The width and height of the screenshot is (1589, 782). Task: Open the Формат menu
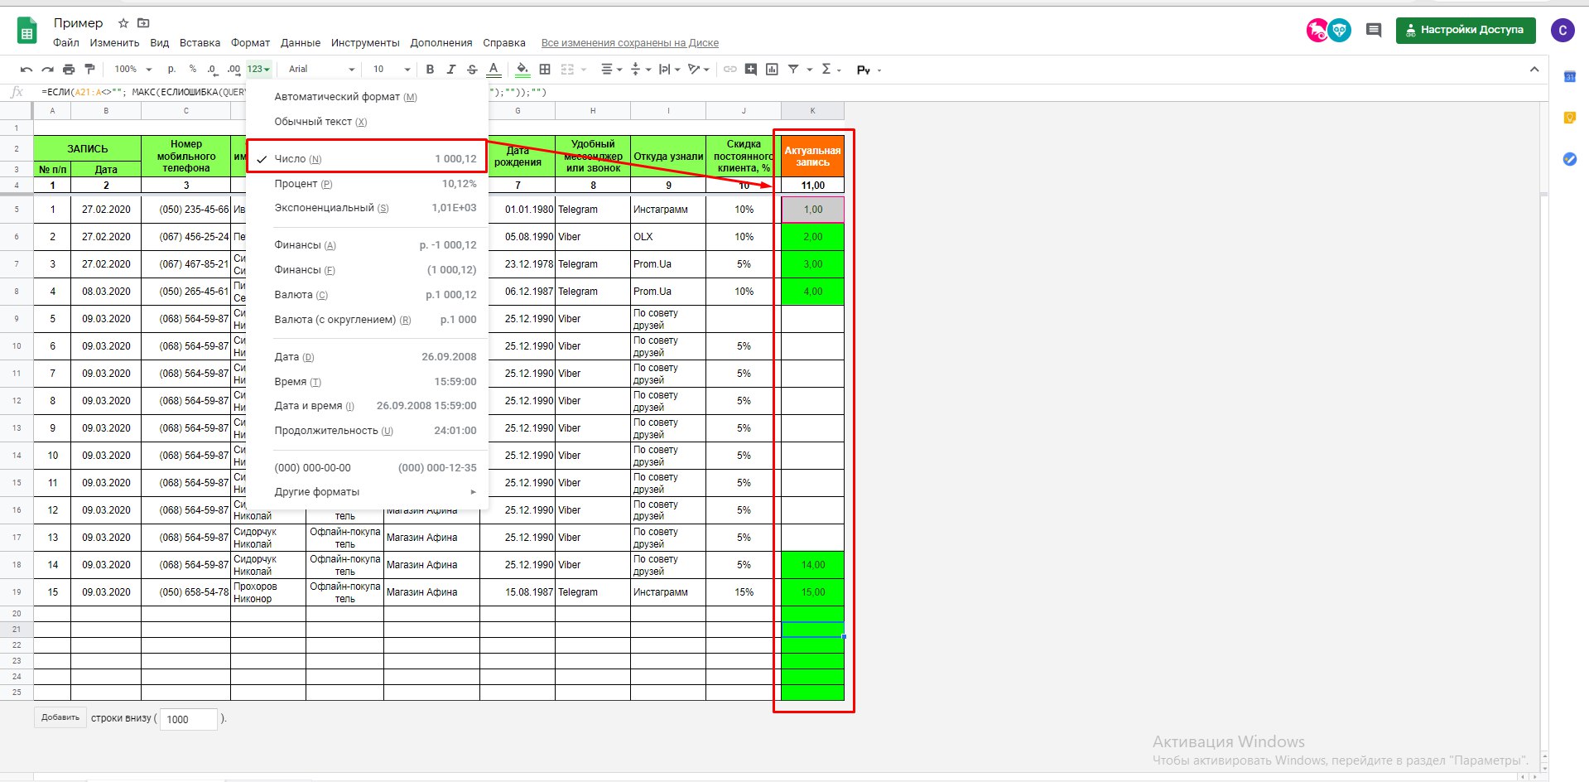coord(250,43)
